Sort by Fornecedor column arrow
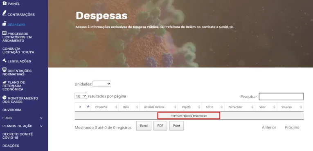 (252, 107)
